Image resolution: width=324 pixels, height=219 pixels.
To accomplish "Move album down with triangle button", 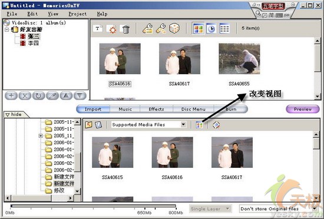I will click(x=80, y=96).
